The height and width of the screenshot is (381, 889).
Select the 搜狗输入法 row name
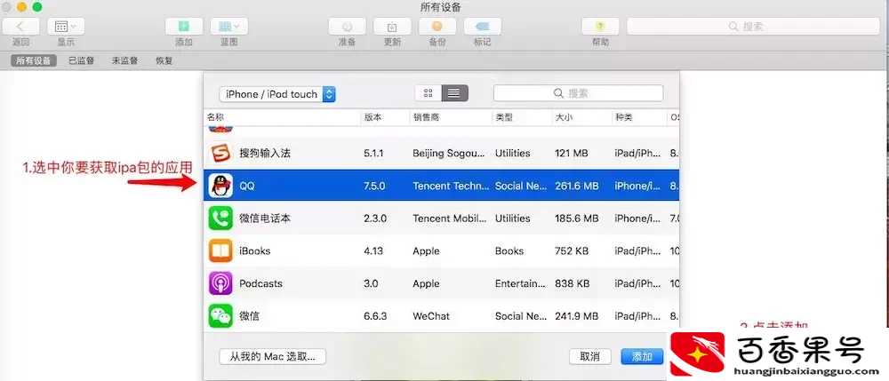point(265,153)
